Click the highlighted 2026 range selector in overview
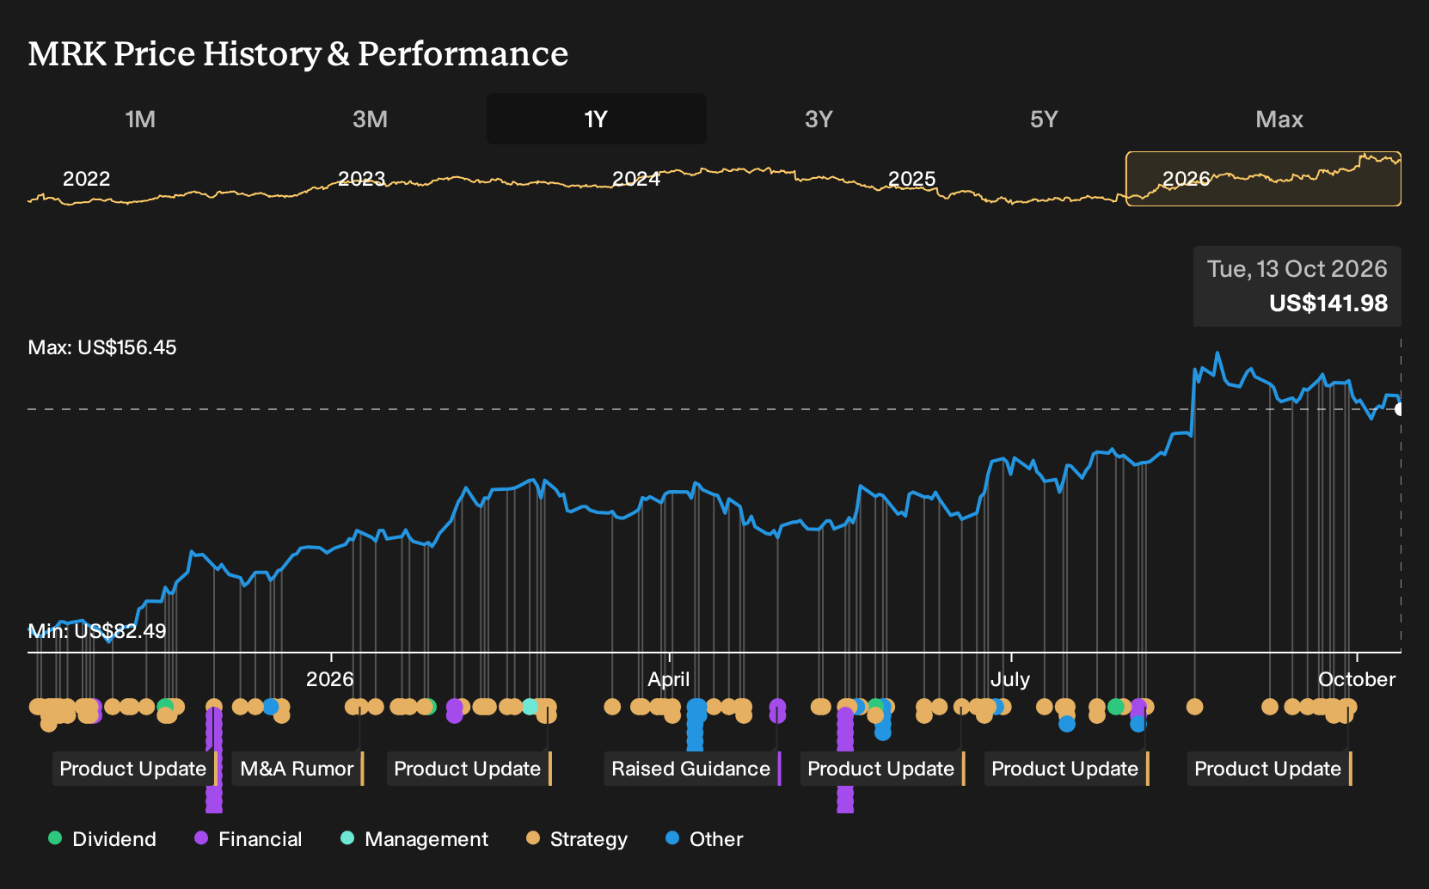 (x=1263, y=179)
